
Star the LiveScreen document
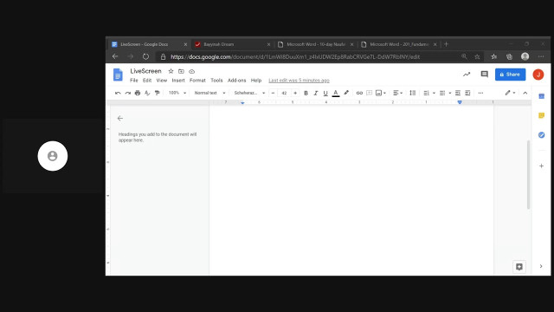pos(171,71)
